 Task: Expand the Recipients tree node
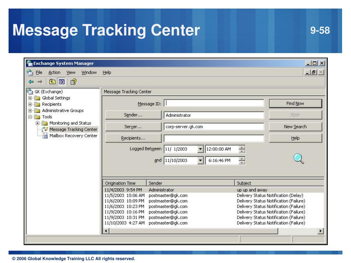[x=30, y=104]
